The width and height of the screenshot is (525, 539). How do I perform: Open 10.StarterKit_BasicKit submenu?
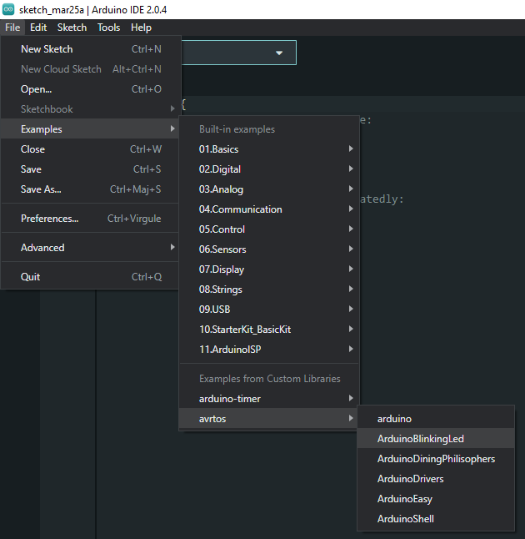point(269,330)
